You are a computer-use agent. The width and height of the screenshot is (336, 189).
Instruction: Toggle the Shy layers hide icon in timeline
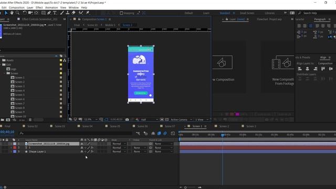tap(153, 133)
